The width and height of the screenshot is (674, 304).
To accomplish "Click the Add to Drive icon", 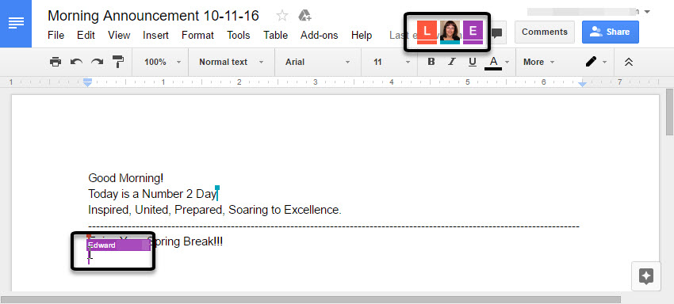I will [x=304, y=17].
